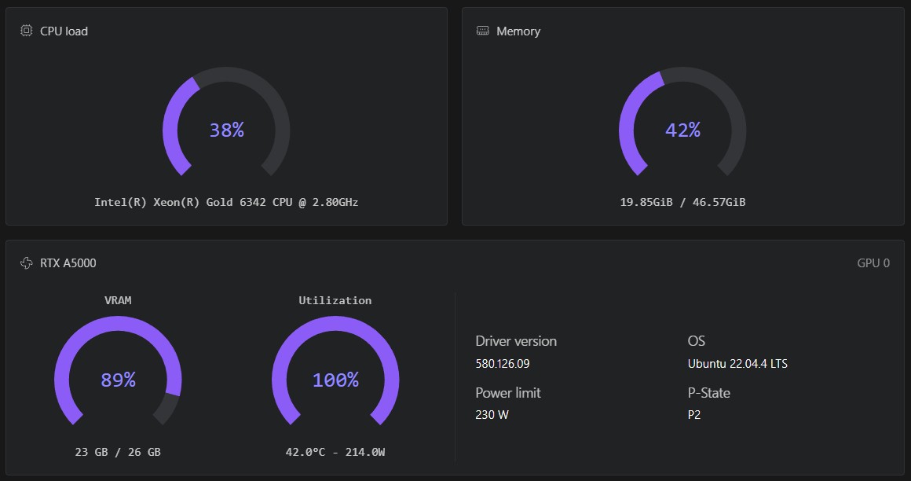The width and height of the screenshot is (911, 481).
Task: Select the 19.85GiB / 46.57GiB memory readout
Action: (x=682, y=201)
